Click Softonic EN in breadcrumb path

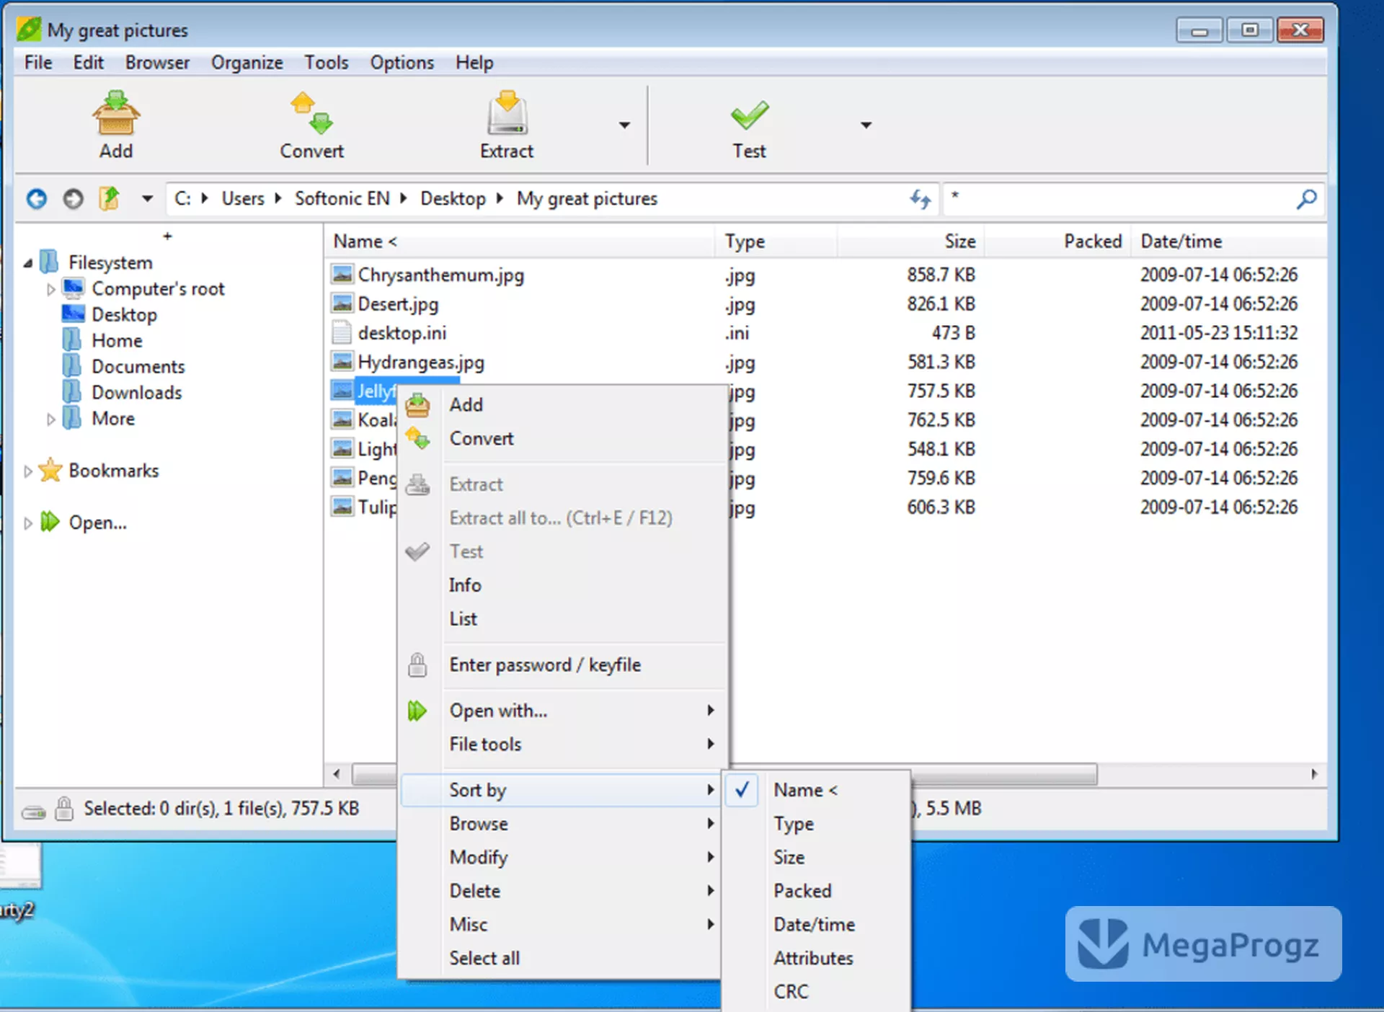point(342,198)
